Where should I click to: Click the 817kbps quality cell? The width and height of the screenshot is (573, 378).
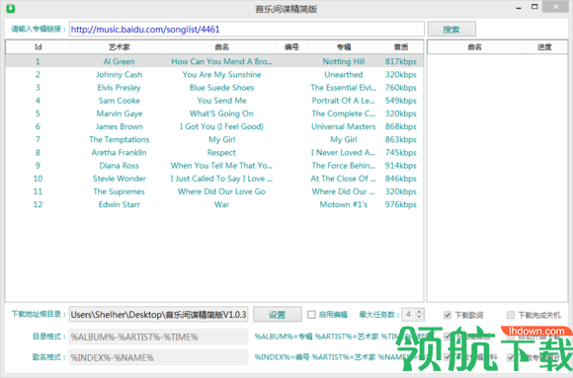(401, 61)
